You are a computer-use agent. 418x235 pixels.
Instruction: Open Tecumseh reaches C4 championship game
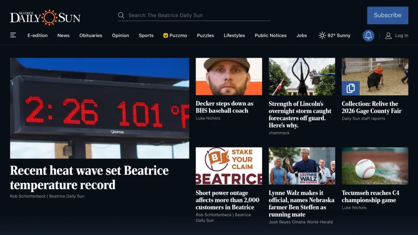pos(371,196)
